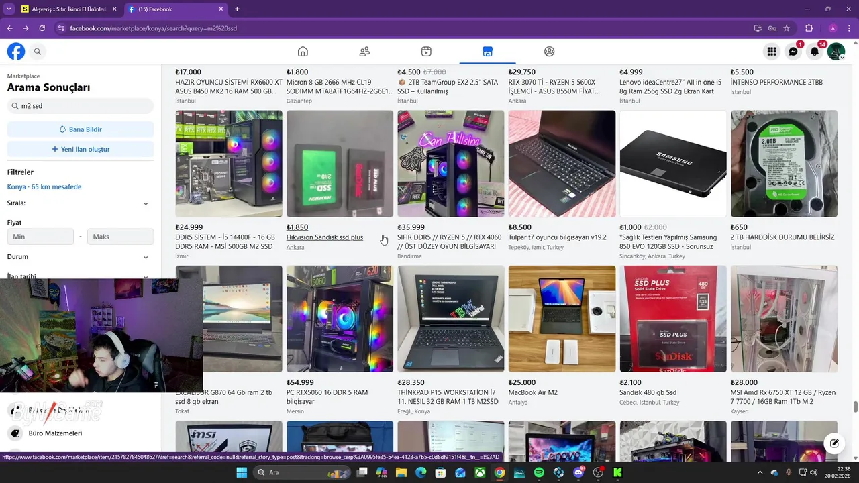Viewport: 859px width, 483px height.
Task: Click Yeni ilan oluştur button
Action: [81, 149]
